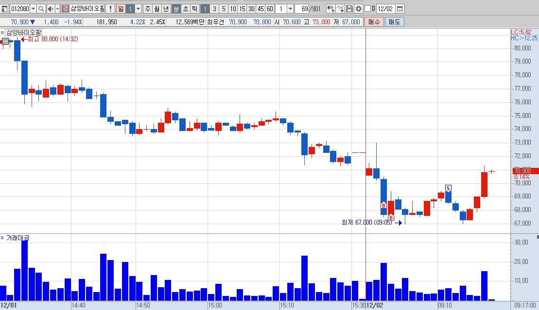This screenshot has width=539, height=310.
Task: Click the chart grid icon on the chart's left edge
Action: point(5,41)
